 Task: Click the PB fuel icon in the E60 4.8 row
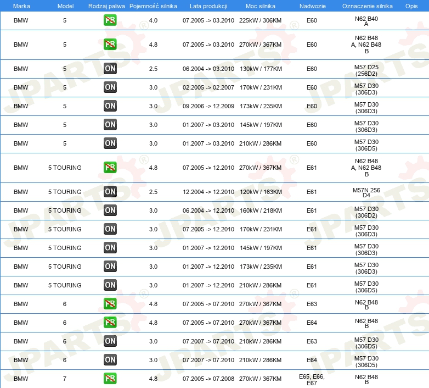point(110,45)
